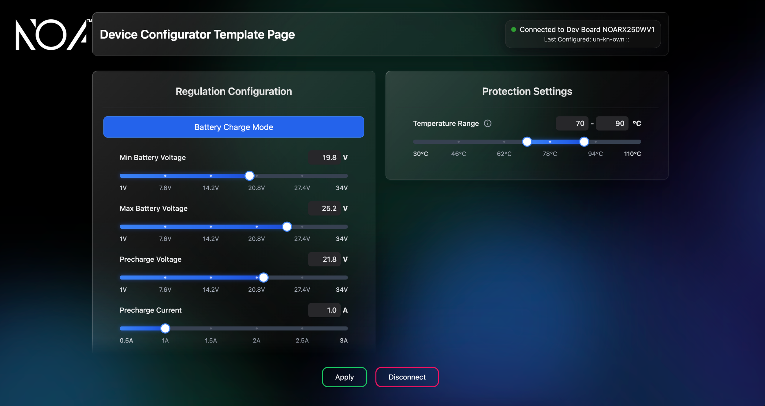Screen dimensions: 765x406
Task: Click the 2A mark on Precharge Current slider
Action: click(256, 328)
